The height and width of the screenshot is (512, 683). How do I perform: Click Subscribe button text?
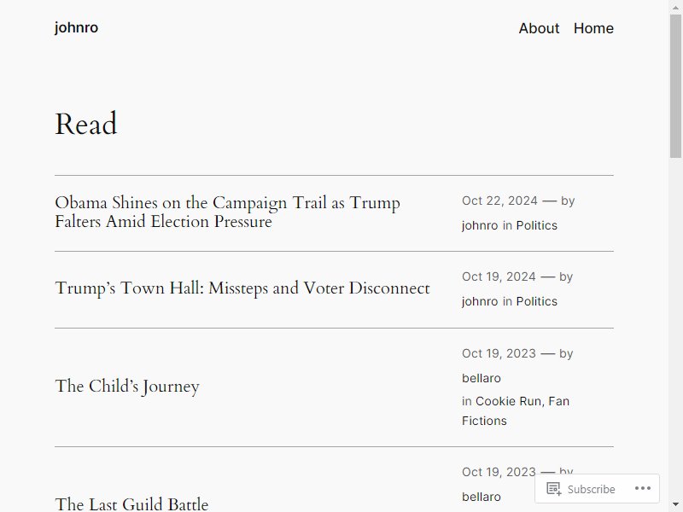pos(591,489)
